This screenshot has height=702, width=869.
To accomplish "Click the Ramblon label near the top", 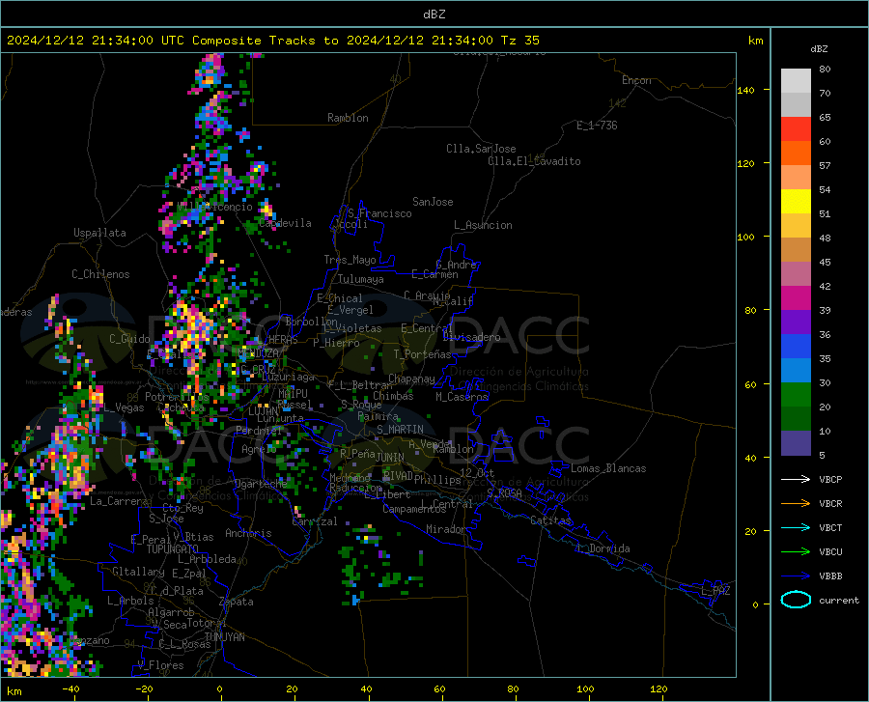I will 348,118.
